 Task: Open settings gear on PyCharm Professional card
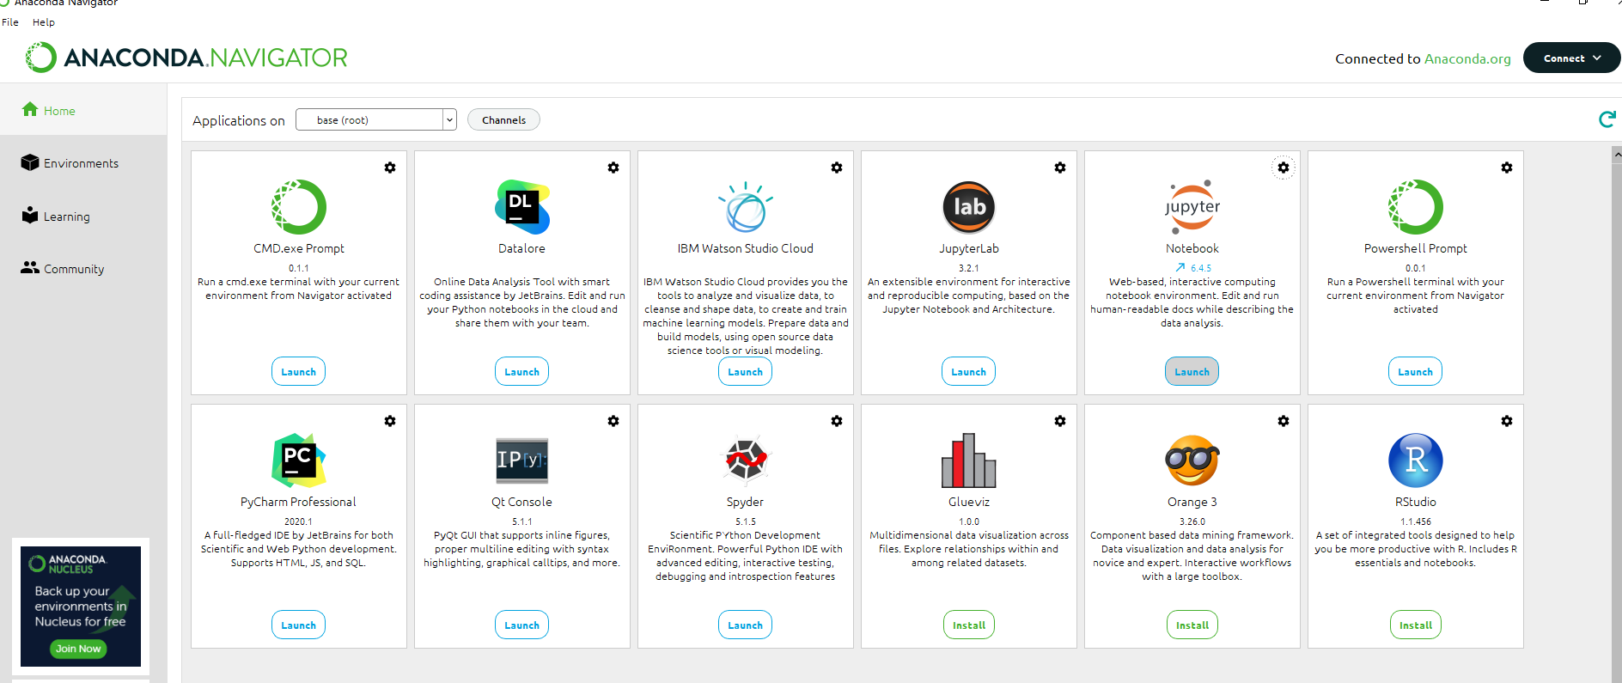click(x=390, y=421)
